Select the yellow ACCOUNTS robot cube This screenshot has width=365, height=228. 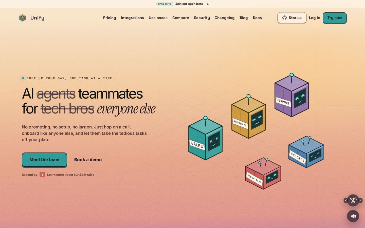[x=248, y=117]
